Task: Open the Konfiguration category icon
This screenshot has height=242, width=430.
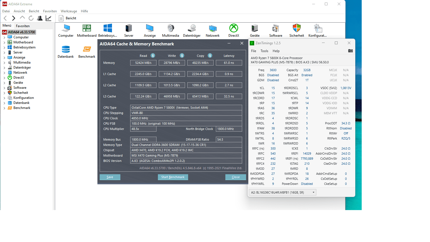Action: point(318,31)
